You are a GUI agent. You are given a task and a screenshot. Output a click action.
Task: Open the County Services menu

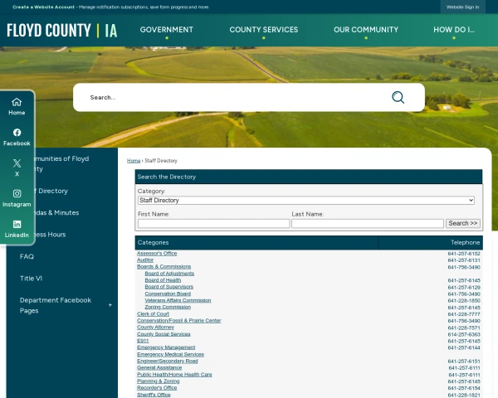(x=263, y=30)
